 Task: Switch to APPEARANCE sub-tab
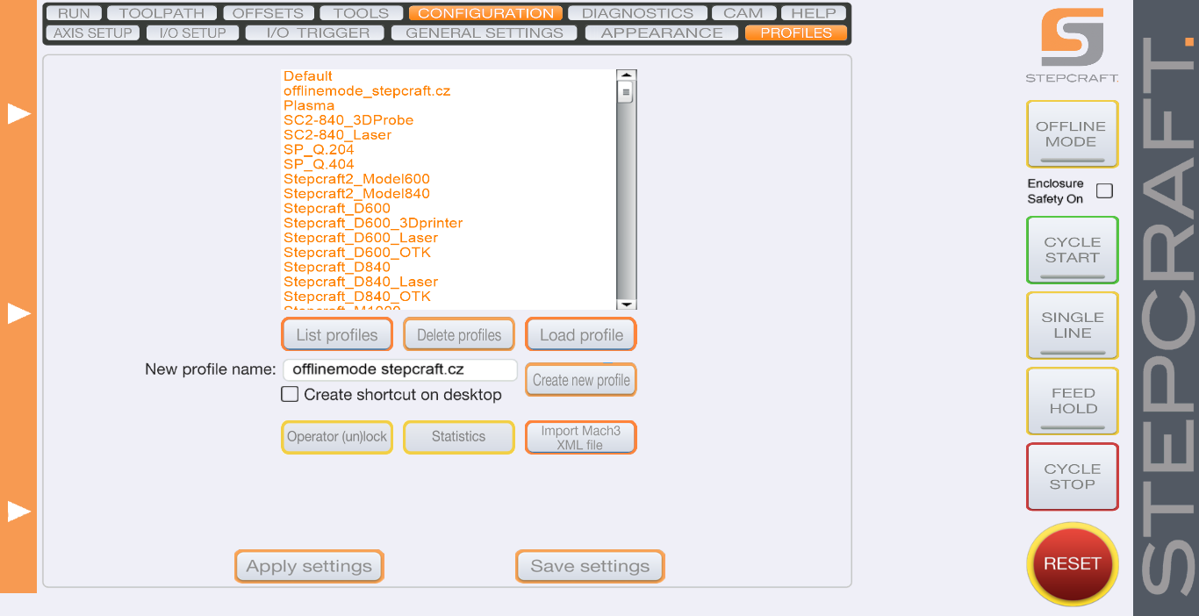click(662, 32)
